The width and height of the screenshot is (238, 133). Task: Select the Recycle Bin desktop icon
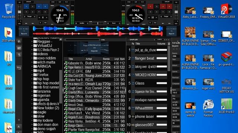[9, 11]
